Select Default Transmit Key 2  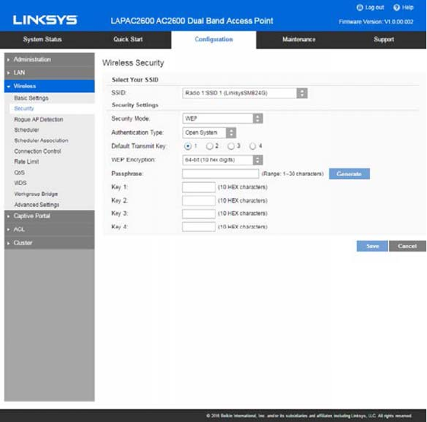click(x=209, y=146)
